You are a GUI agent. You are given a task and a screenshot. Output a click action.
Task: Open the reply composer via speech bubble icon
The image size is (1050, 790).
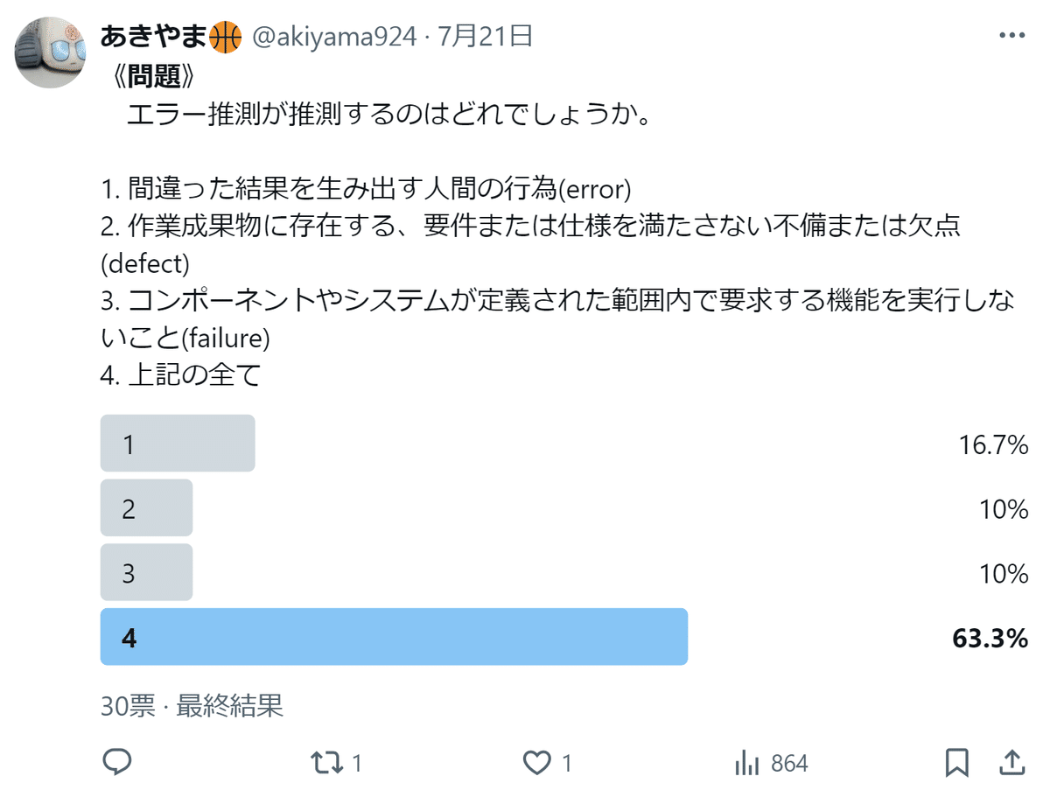pos(116,763)
